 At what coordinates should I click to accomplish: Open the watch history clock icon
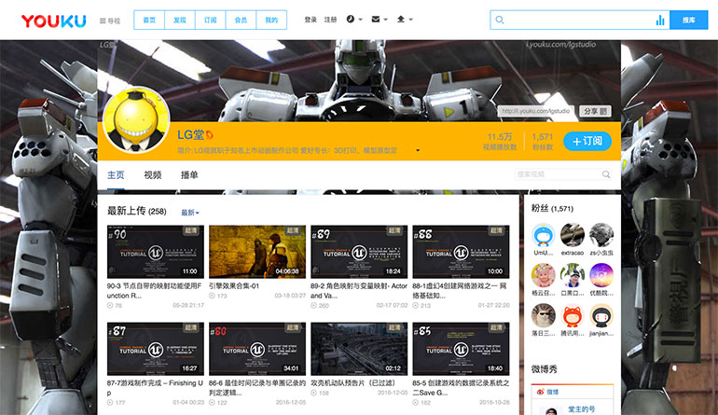tap(351, 20)
